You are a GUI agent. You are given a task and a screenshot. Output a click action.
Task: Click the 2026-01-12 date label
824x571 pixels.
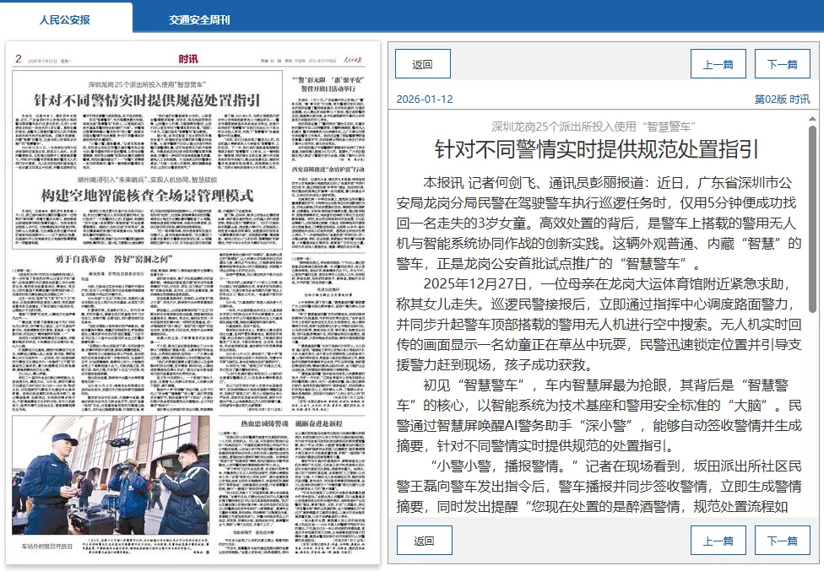point(425,99)
